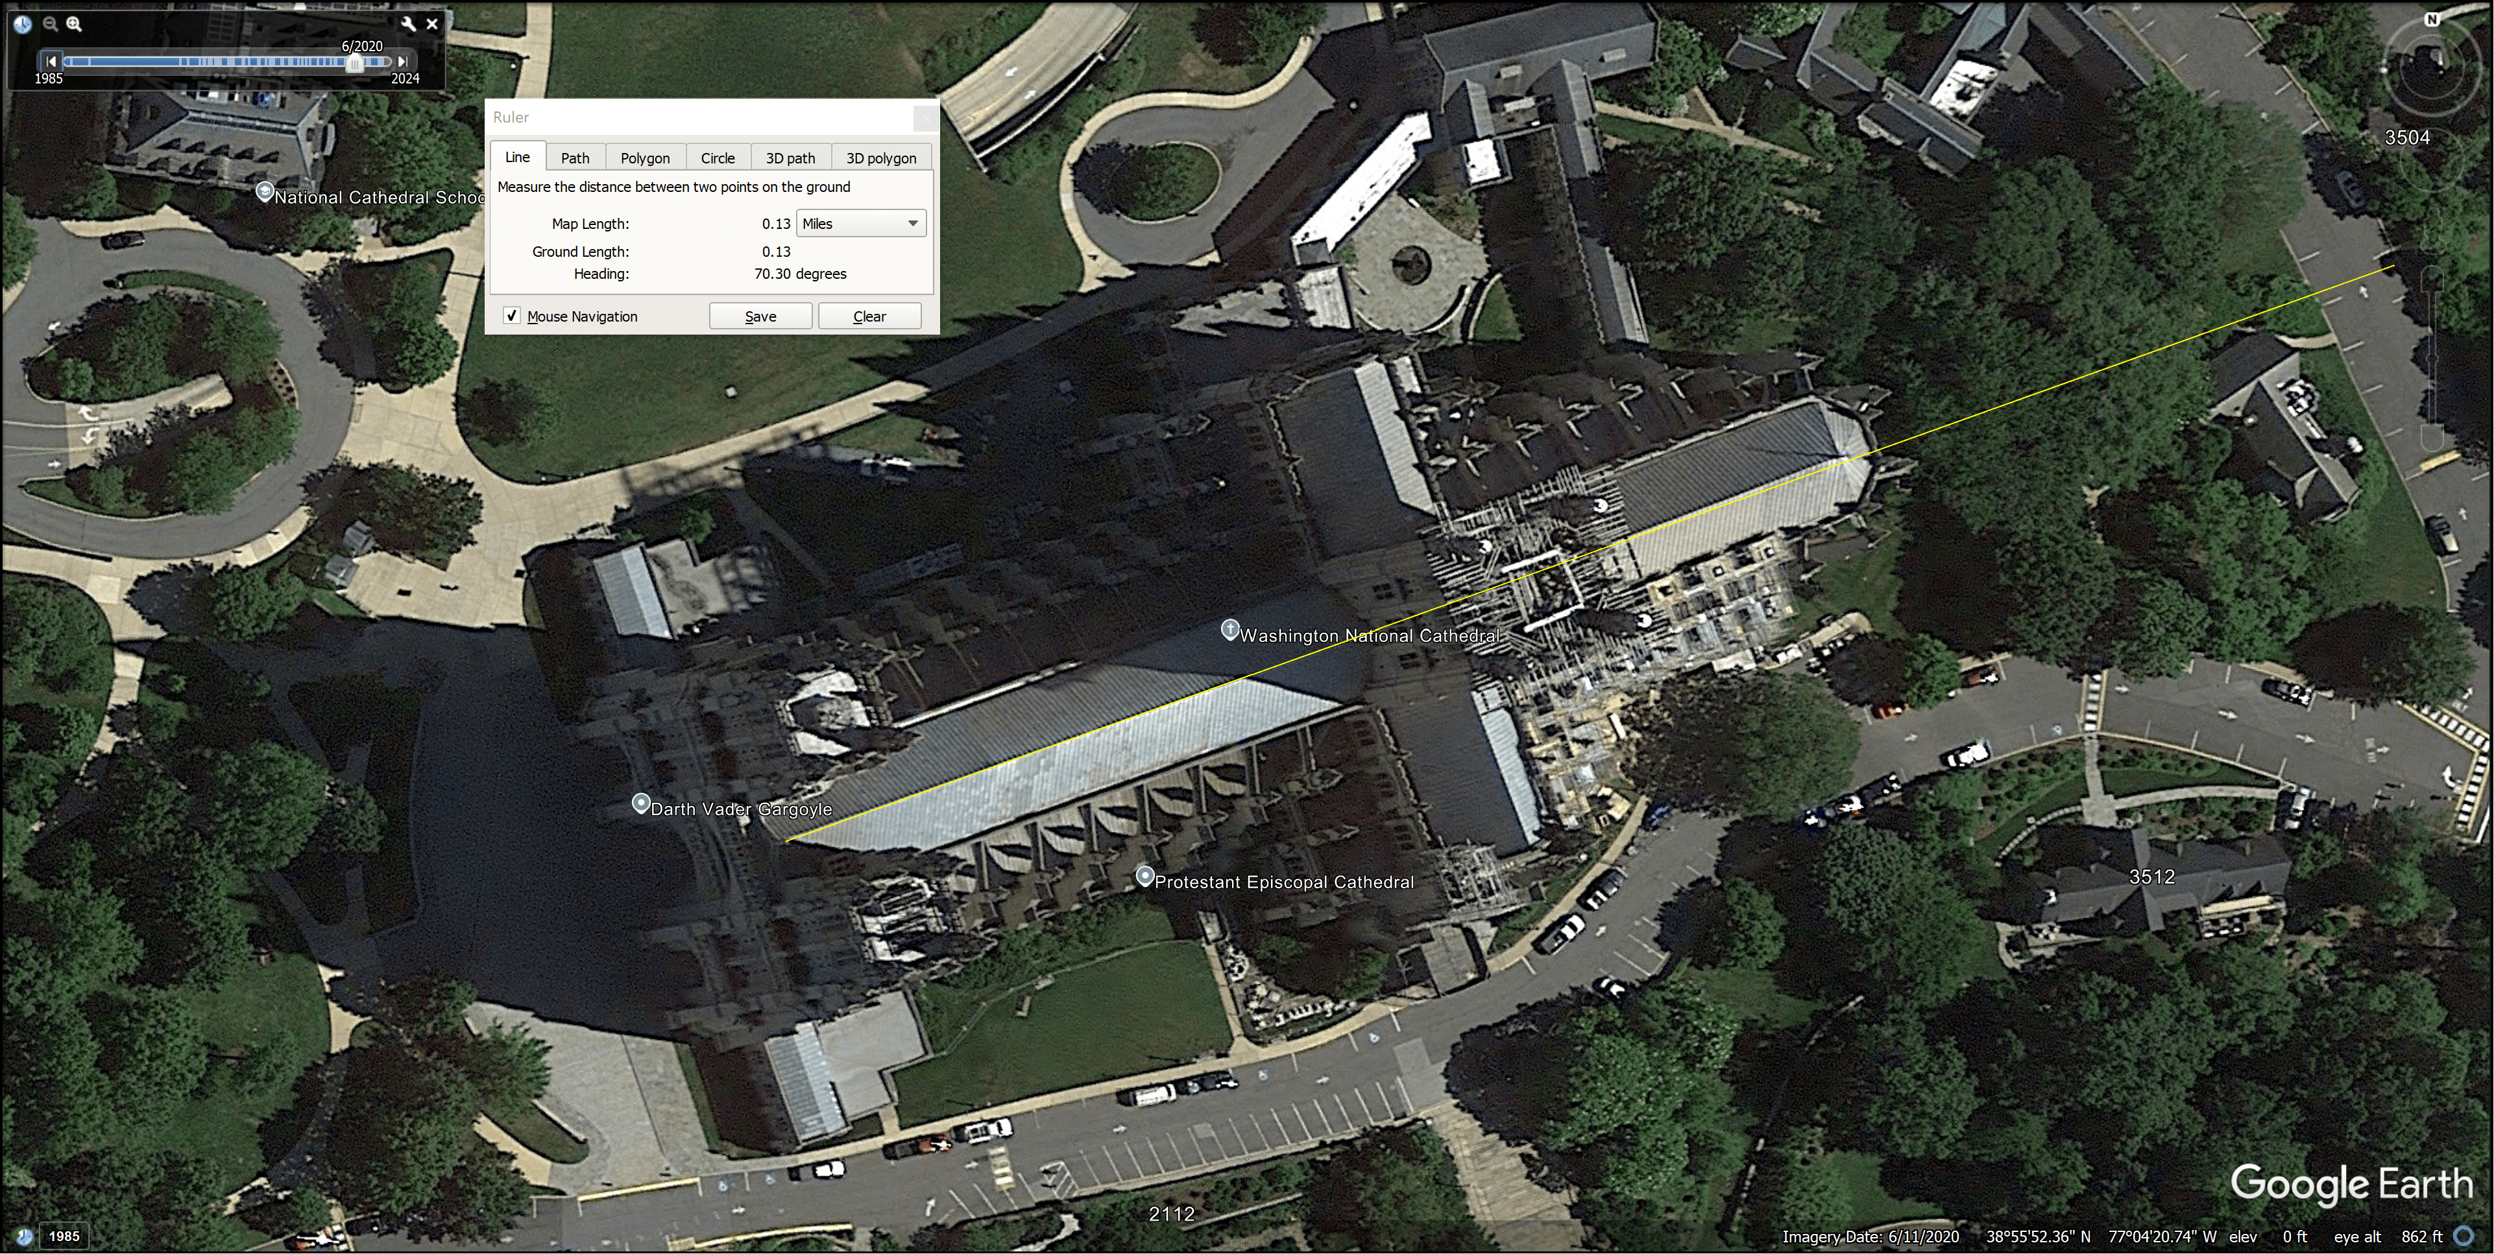The width and height of the screenshot is (2494, 1254).
Task: Click the Darth Vader Gargoyle label
Action: pos(742,810)
